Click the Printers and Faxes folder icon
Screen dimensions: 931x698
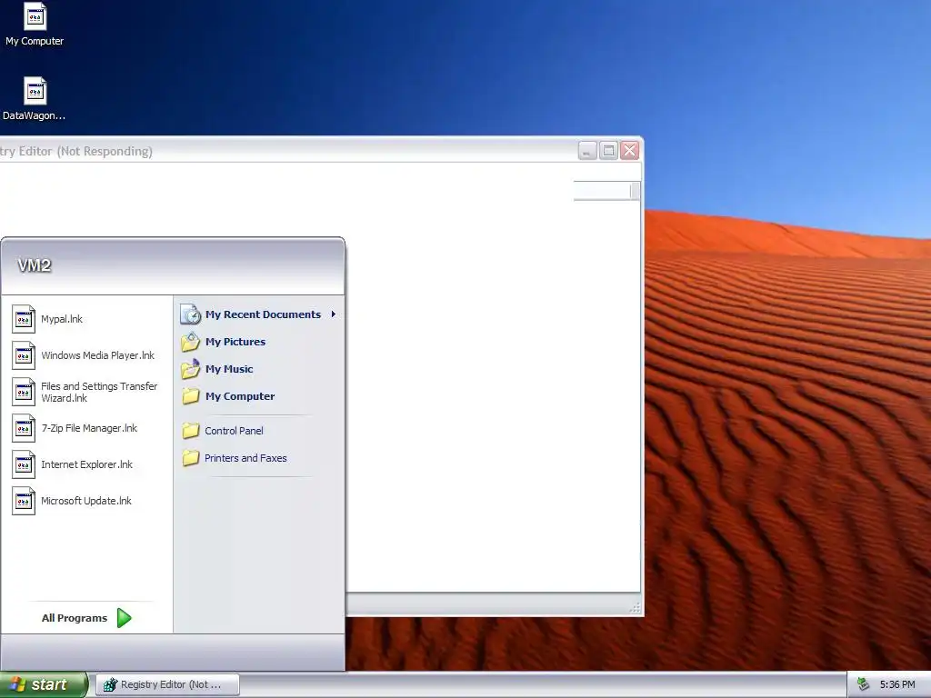pyautogui.click(x=191, y=458)
